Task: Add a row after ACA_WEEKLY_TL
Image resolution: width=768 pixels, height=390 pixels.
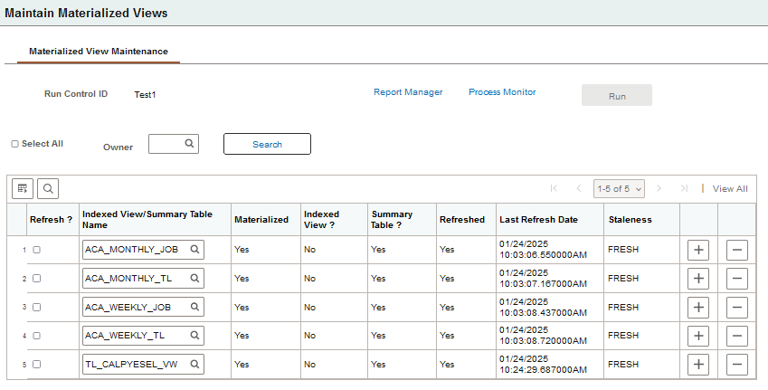Action: tap(698, 336)
